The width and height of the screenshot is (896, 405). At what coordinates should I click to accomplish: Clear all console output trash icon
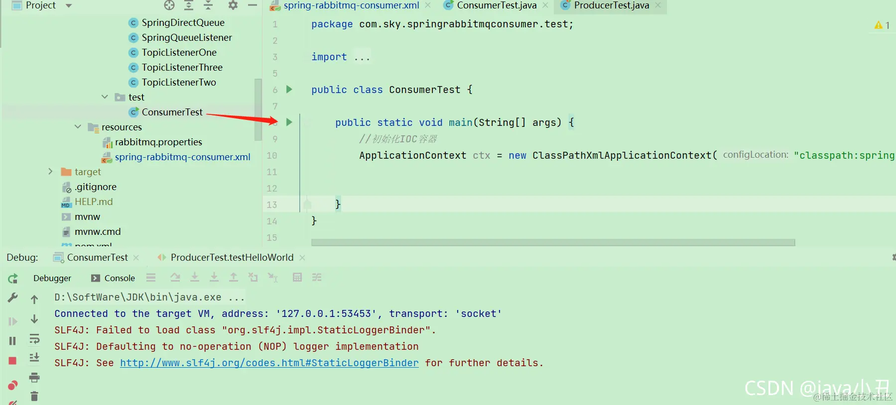point(34,396)
